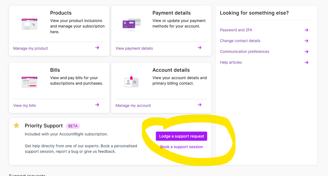Click the Priority Support star icon
This screenshot has height=176, width=328.
pyautogui.click(x=16, y=125)
